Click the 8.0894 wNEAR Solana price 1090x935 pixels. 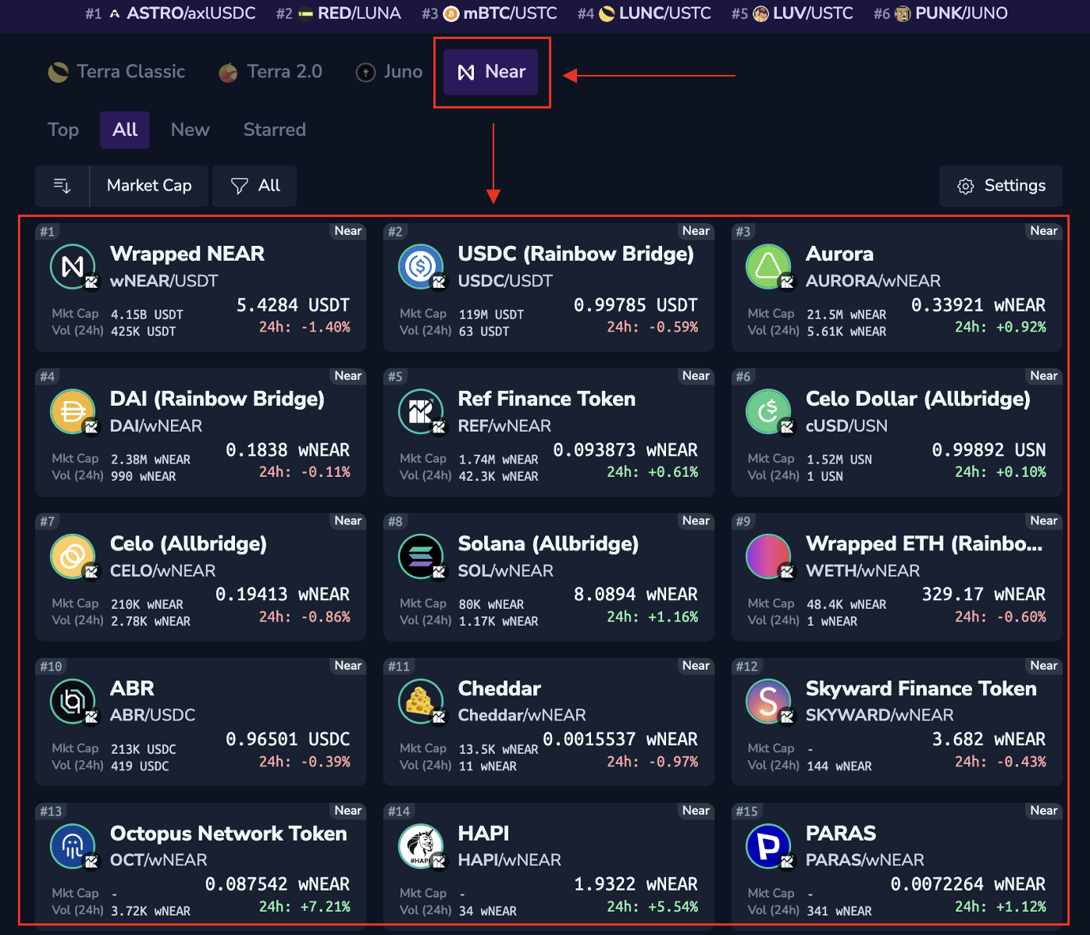click(636, 595)
